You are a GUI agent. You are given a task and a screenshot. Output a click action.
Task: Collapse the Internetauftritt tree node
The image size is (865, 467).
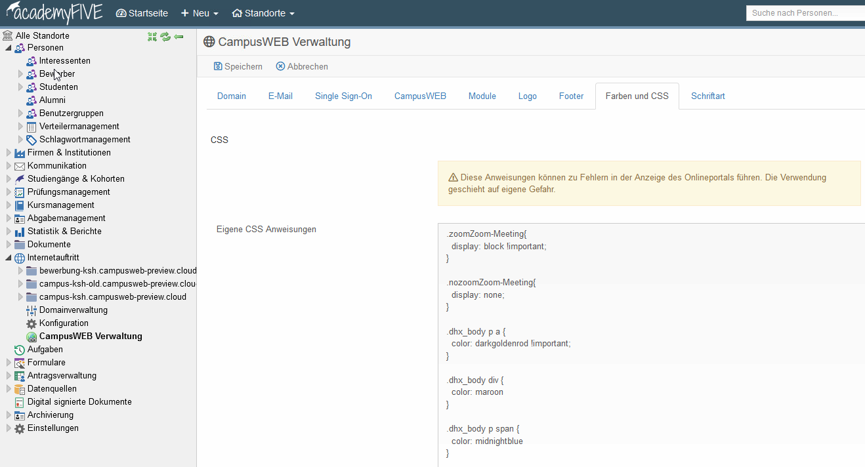pyautogui.click(x=9, y=258)
